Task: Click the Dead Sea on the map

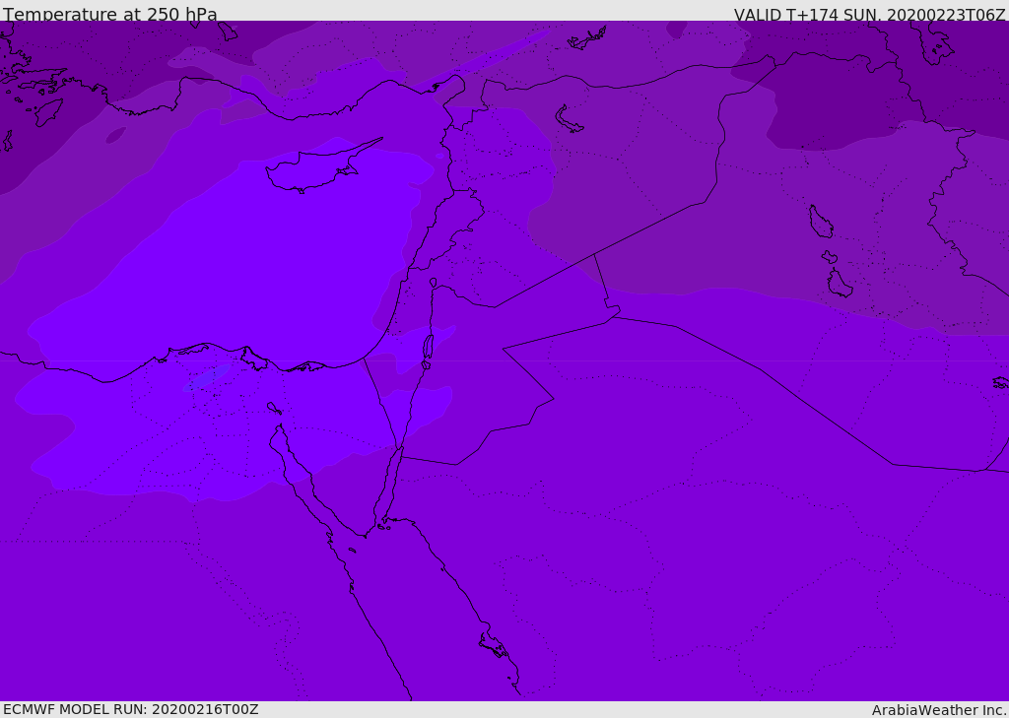Action: click(428, 348)
